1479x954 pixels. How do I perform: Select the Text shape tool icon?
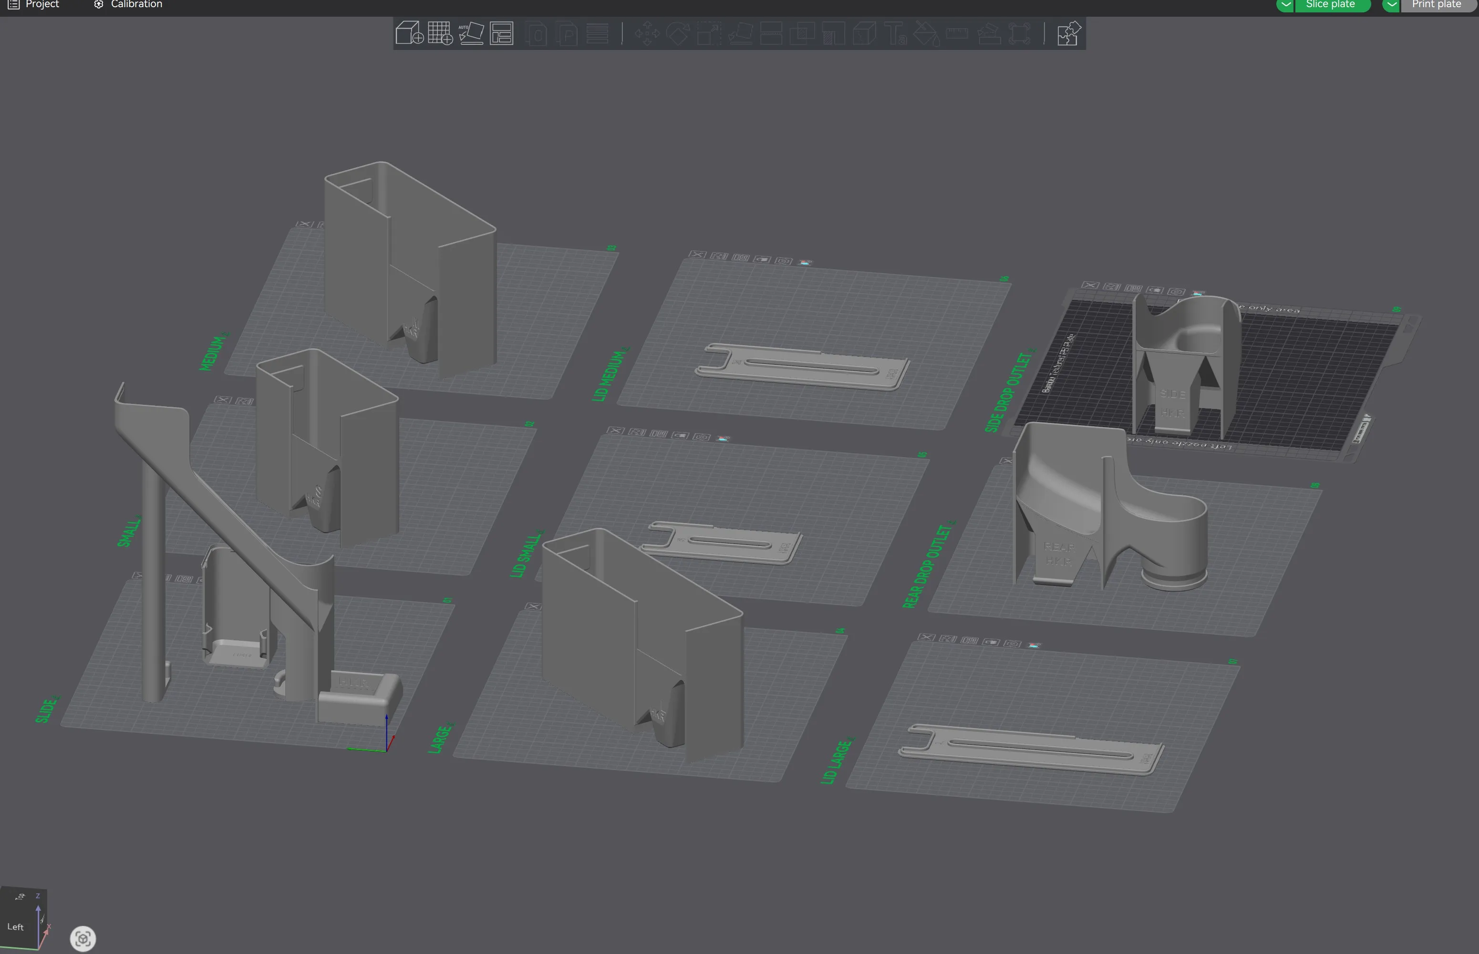coord(895,33)
